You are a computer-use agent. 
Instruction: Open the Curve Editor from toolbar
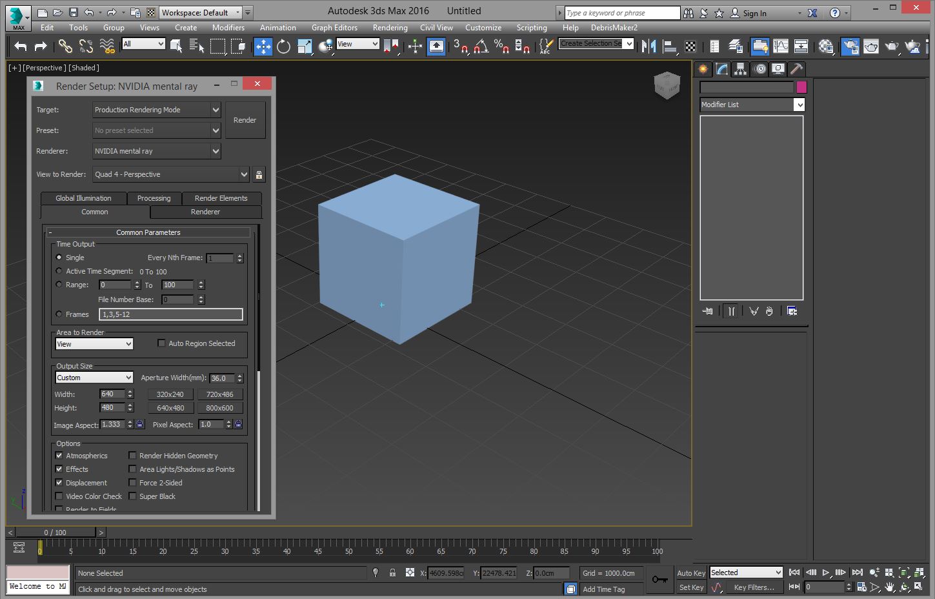[x=781, y=46]
